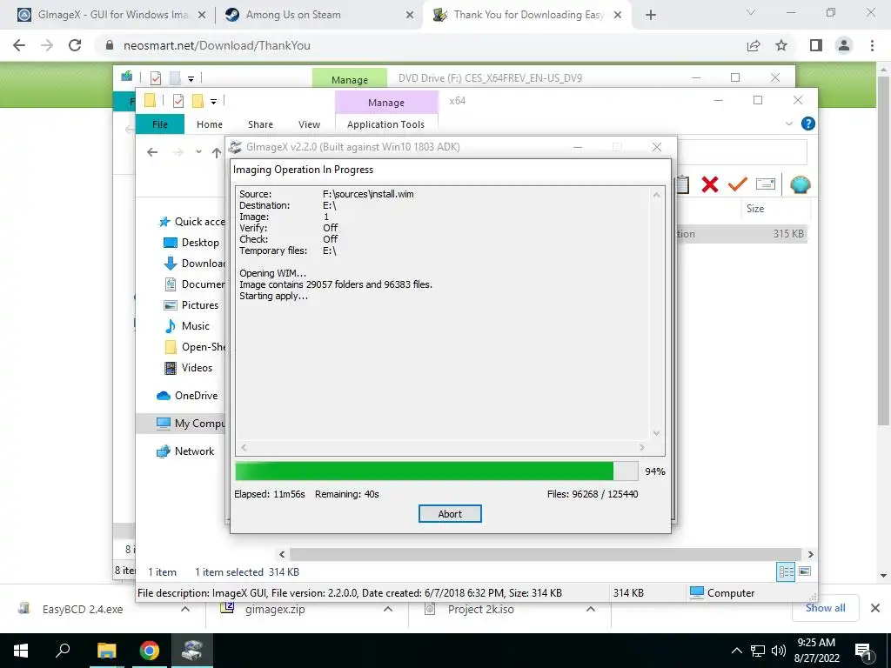Screen dimensions: 891x668
Task: Go up one folder level in Explorer
Action: tap(217, 152)
